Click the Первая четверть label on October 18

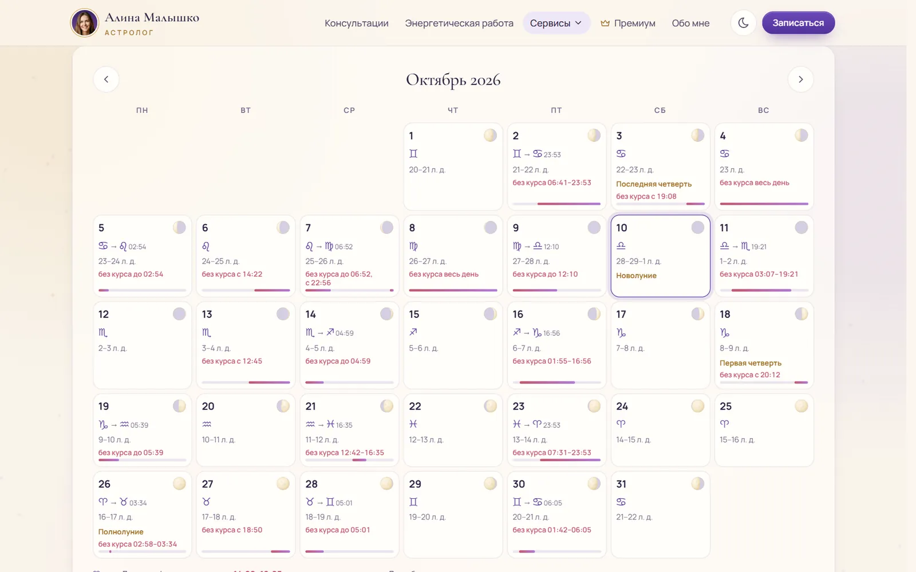click(751, 363)
